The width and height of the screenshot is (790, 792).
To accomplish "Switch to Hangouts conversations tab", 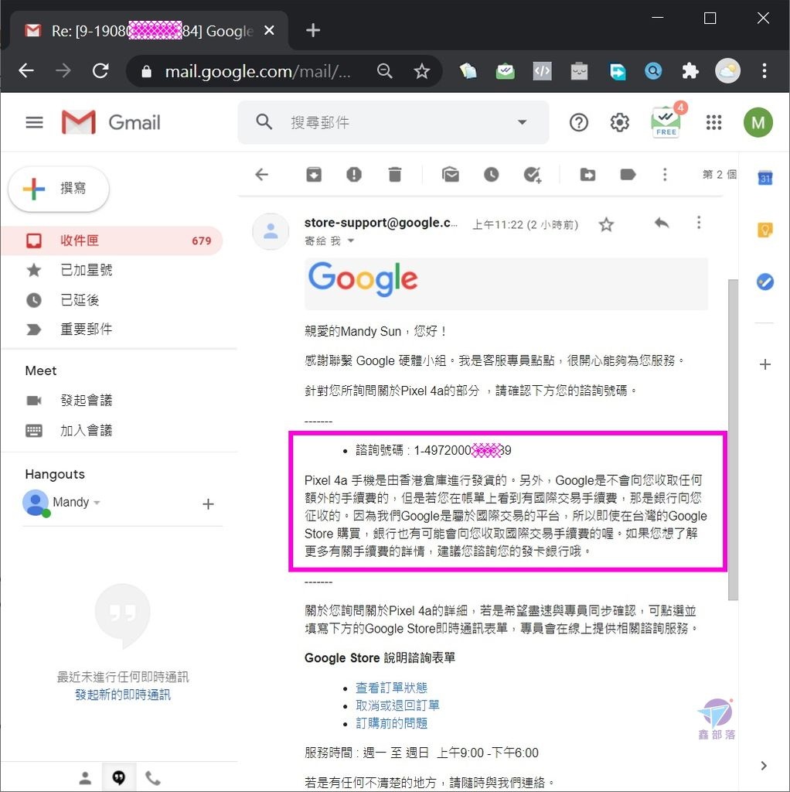I will (118, 778).
